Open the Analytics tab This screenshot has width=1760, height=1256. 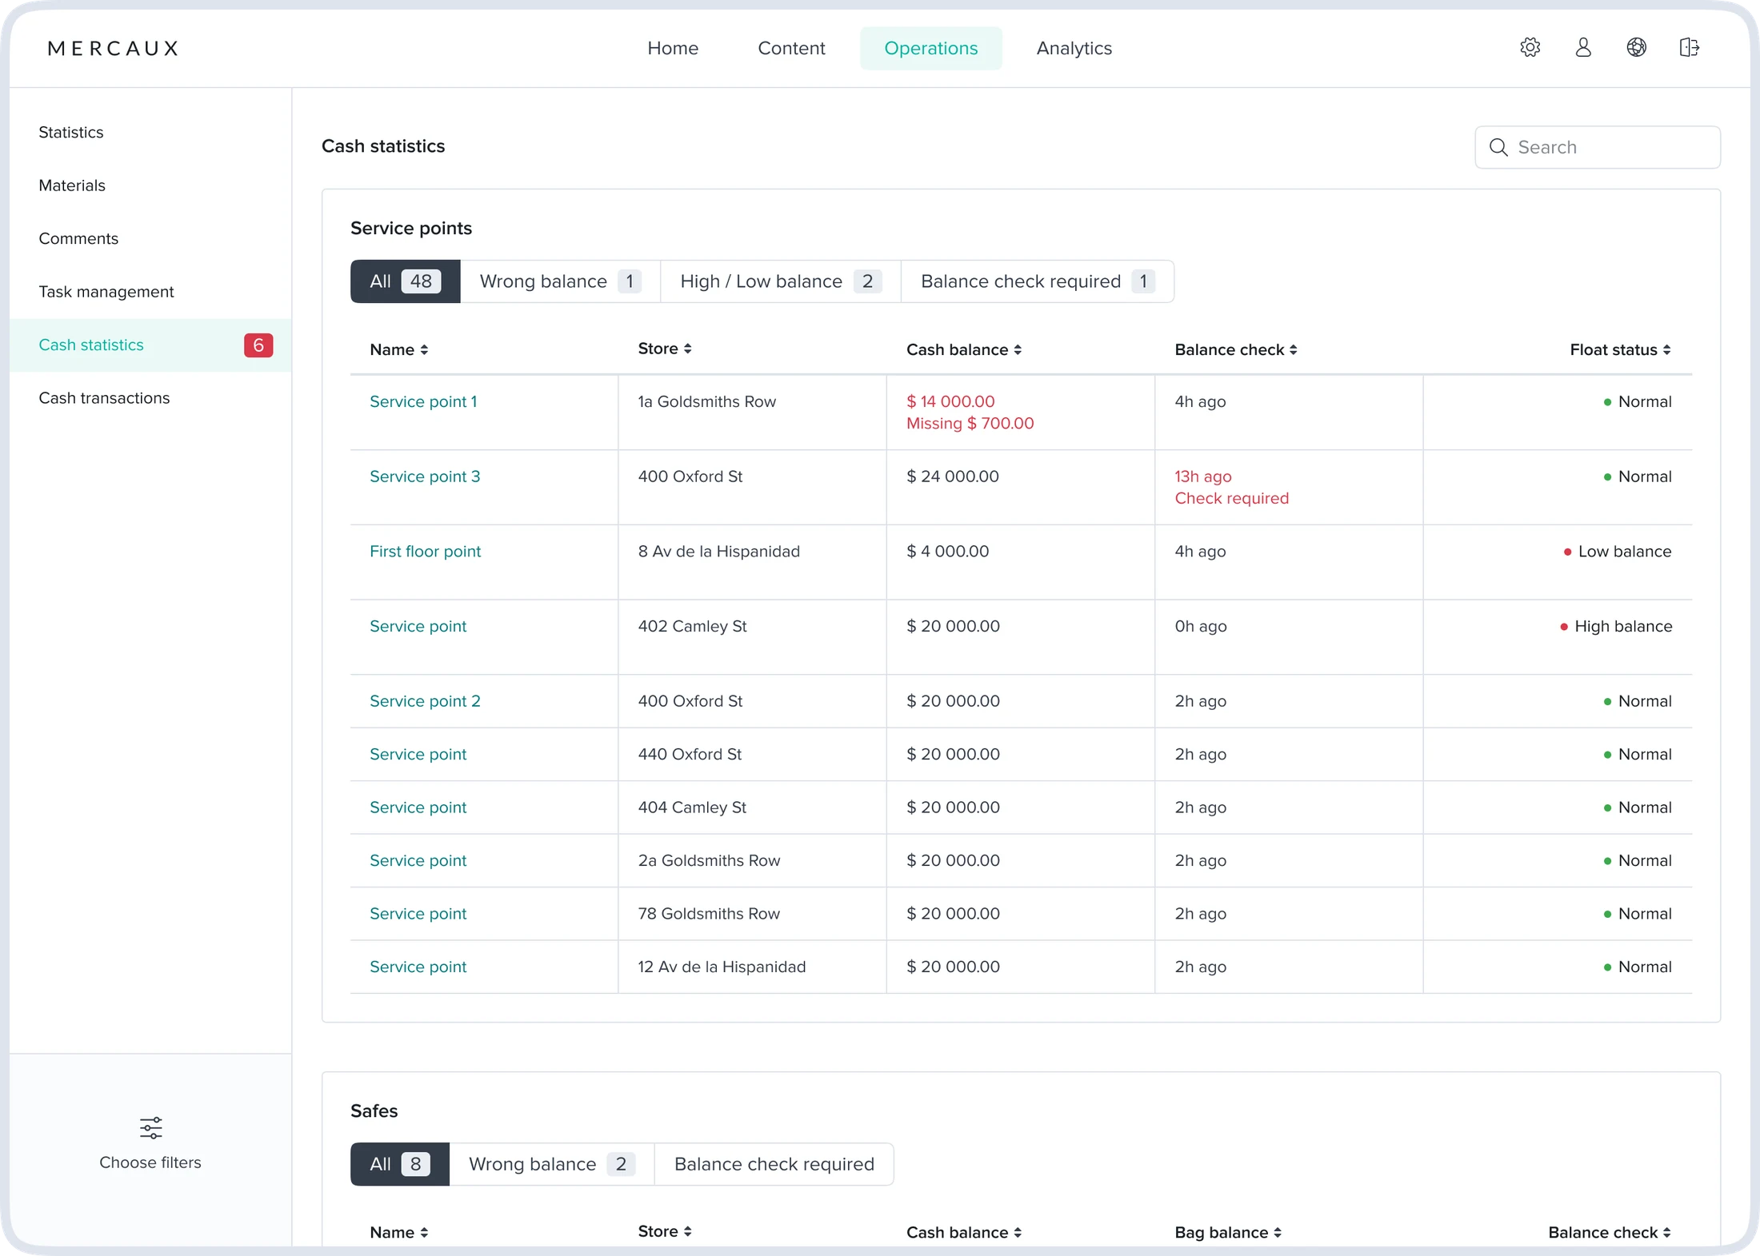[1074, 48]
